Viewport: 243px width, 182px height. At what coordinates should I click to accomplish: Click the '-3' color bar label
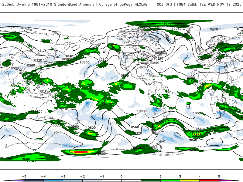click(x=63, y=177)
